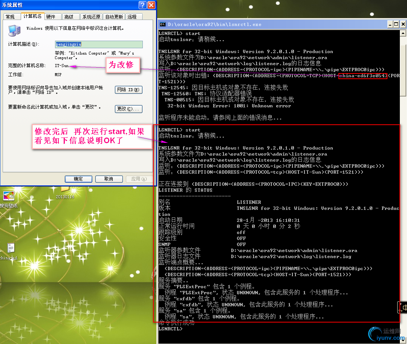
Task: Open the 搜狗壁纸 desktop icon
Action: (x=9, y=199)
